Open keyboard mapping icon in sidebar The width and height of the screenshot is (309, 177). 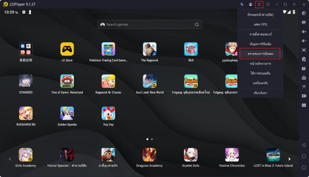coord(304,22)
